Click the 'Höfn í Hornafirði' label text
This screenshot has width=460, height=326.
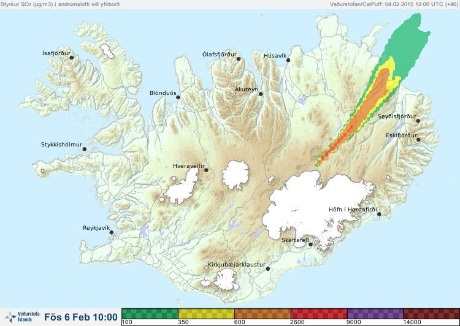coord(353,210)
